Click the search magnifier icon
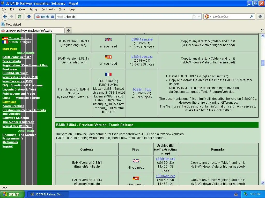 (x=252, y=16)
